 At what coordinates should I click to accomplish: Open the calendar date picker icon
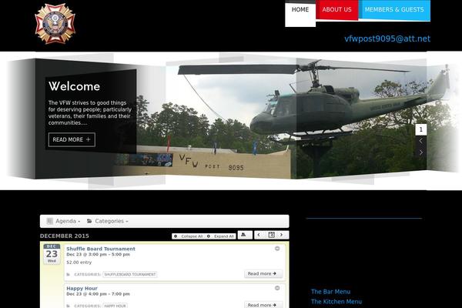271,235
